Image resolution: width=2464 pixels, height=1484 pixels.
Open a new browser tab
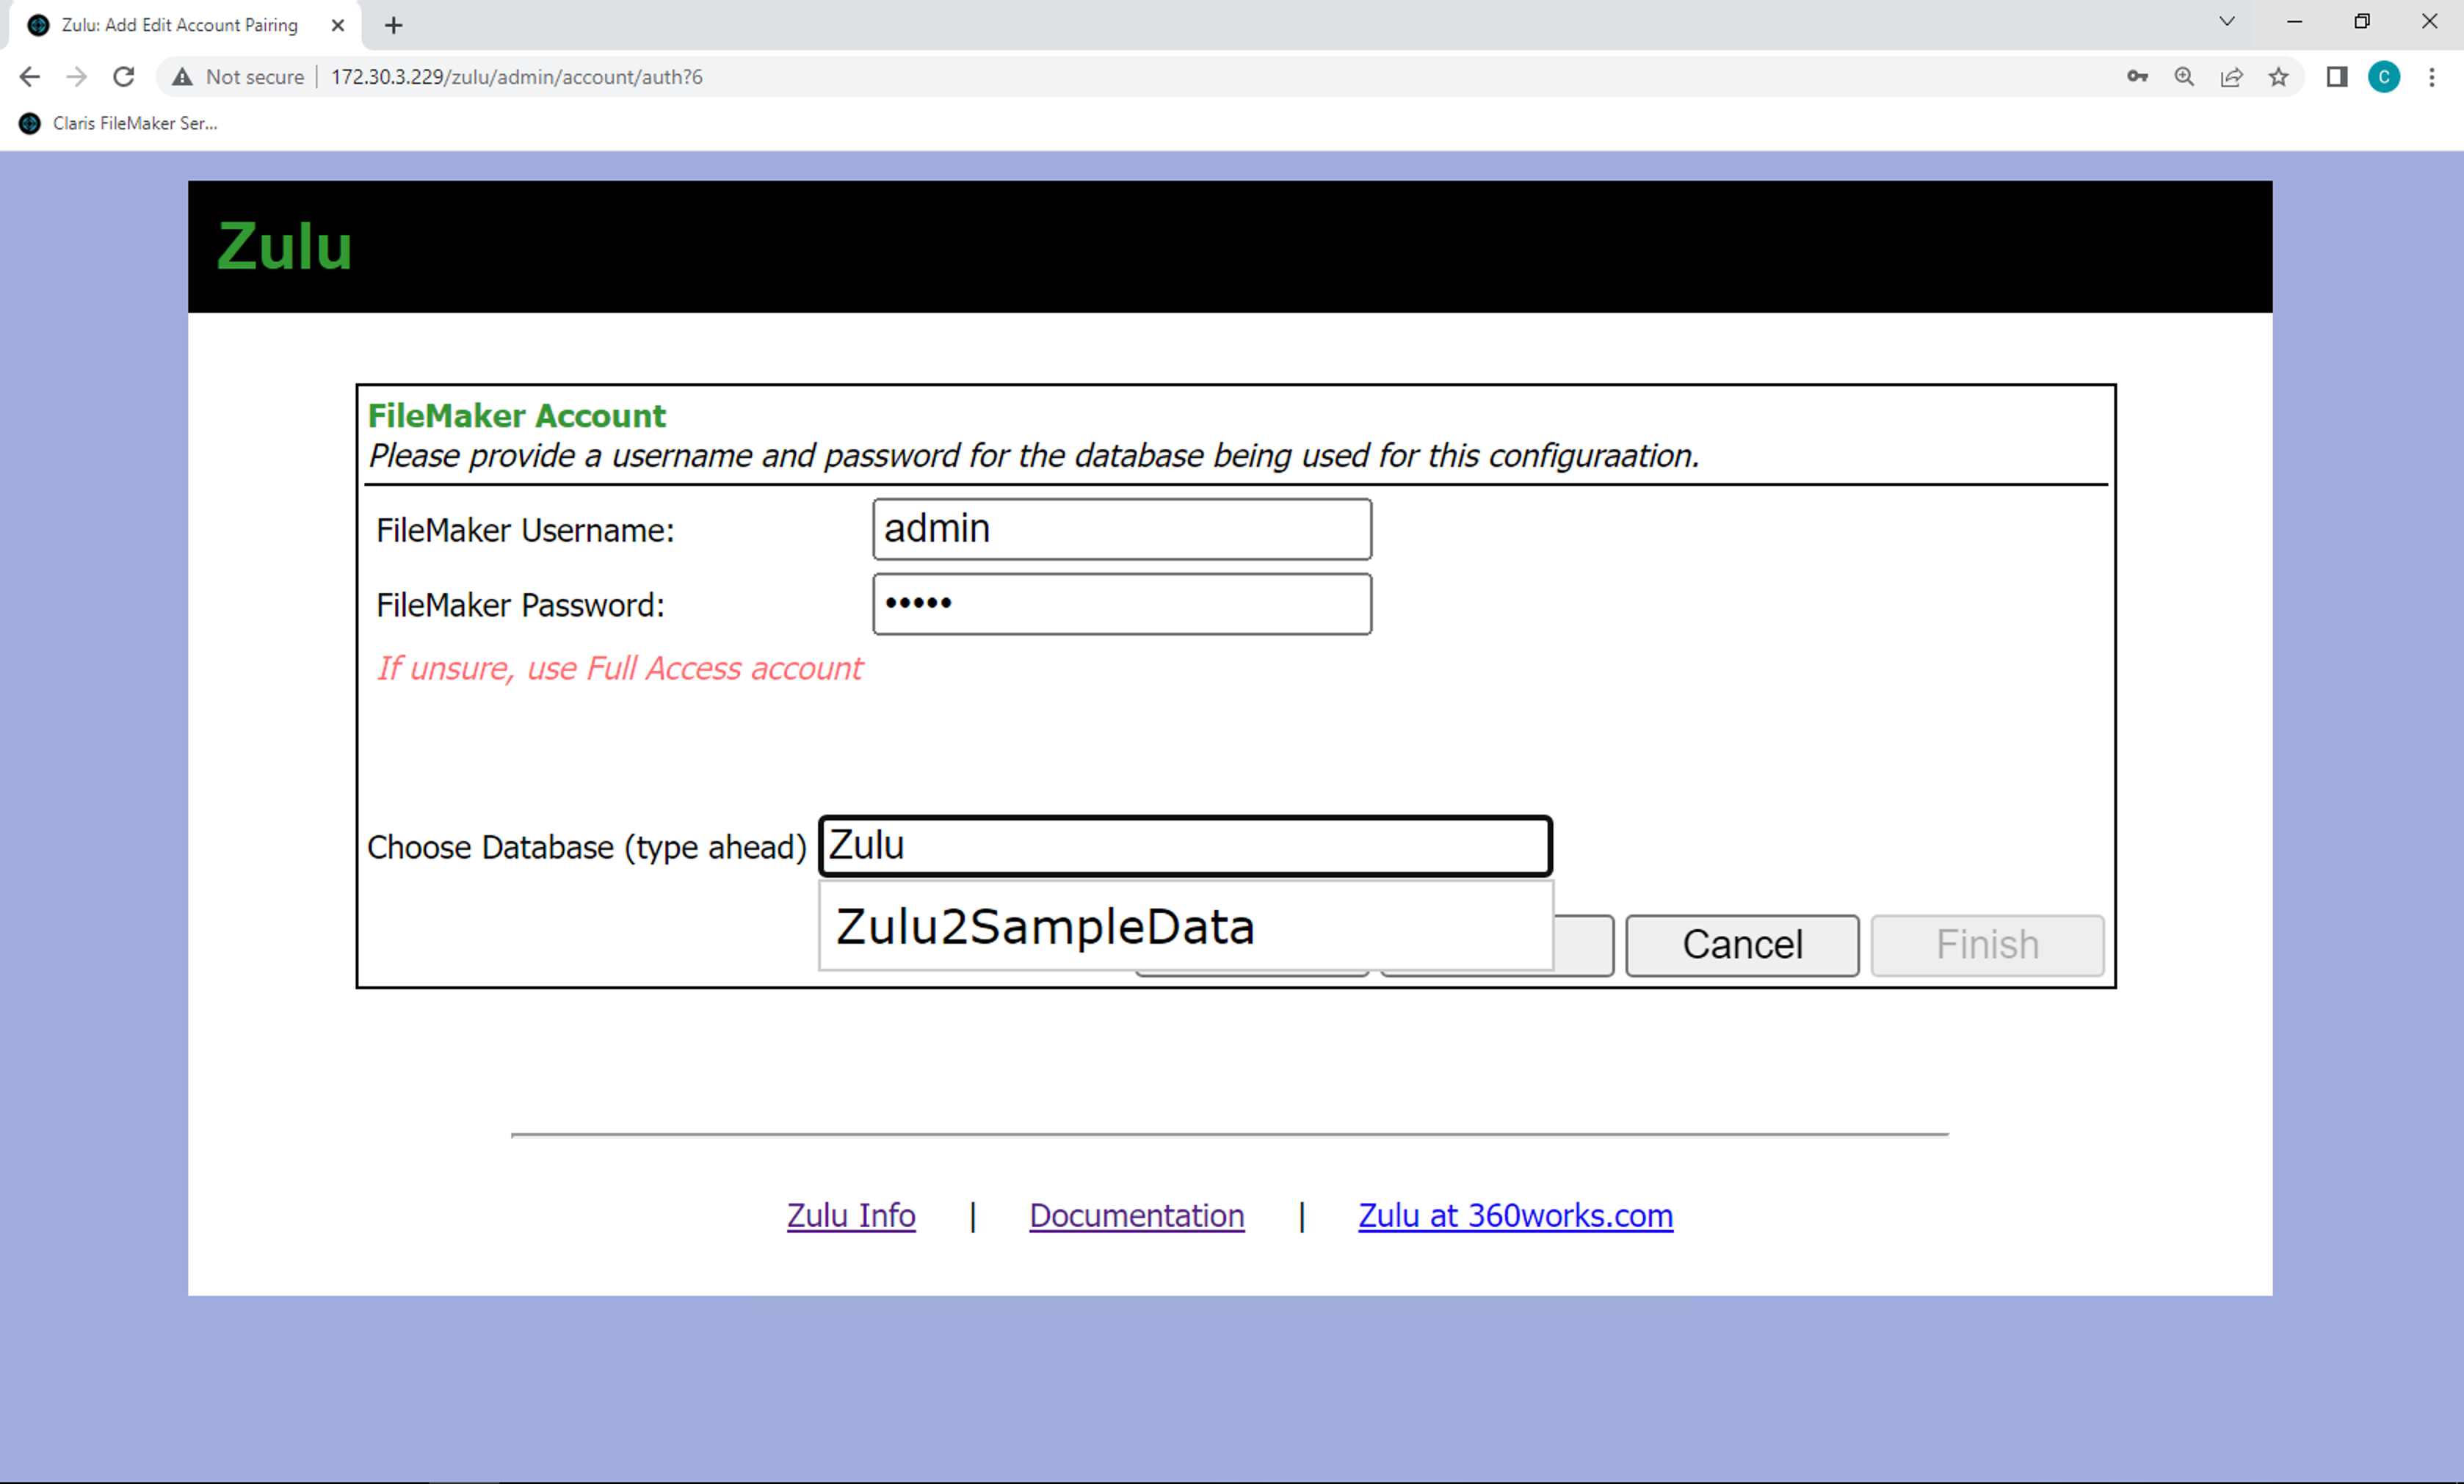point(394,25)
